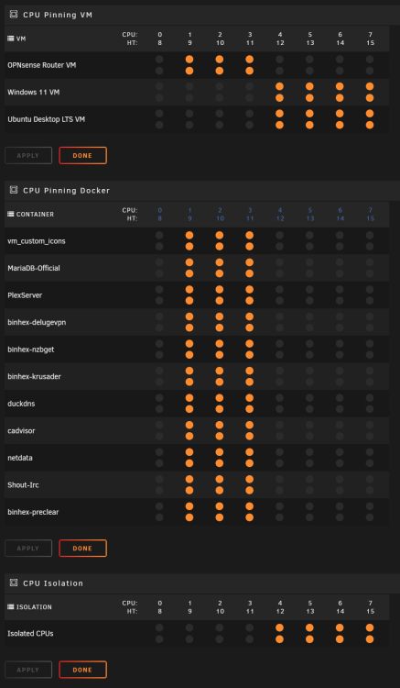Viewport: 400px width, 688px height.
Task: Click the CPU Pinning VM title
Action: (x=58, y=15)
